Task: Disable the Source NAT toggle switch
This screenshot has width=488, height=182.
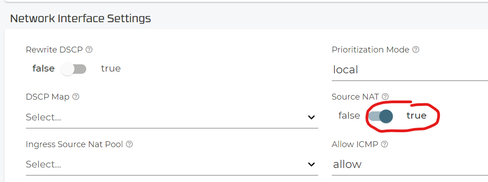Action: point(380,116)
